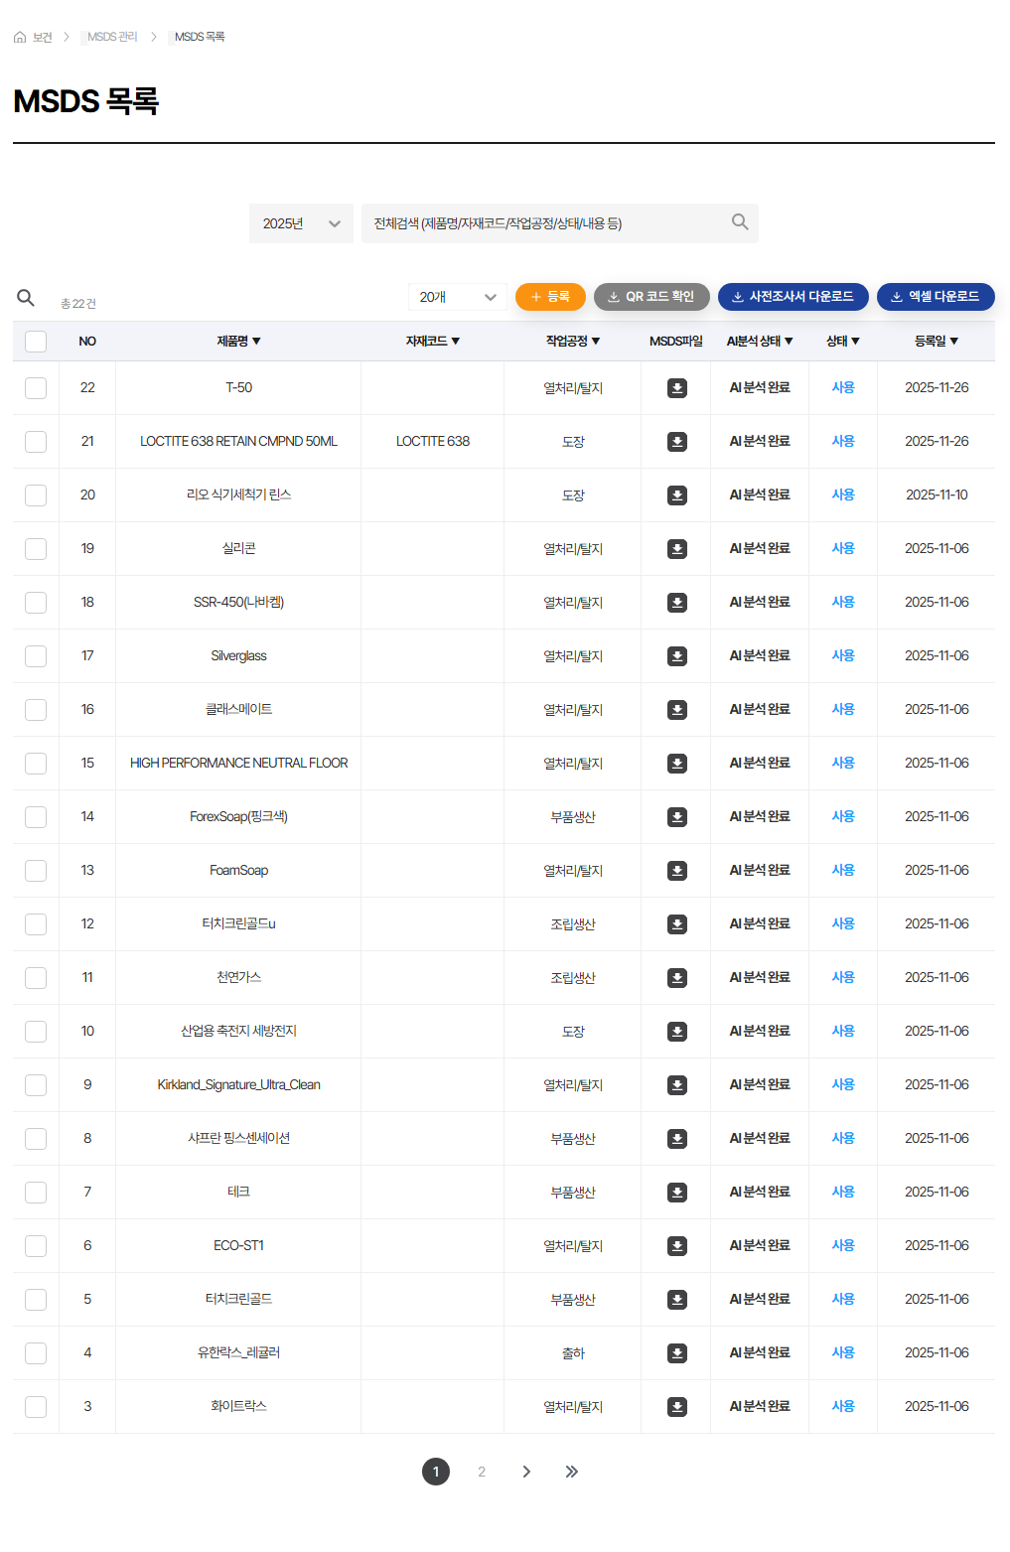Sort by 제품명 column header
The height and width of the screenshot is (1552, 1010).
pos(238,342)
